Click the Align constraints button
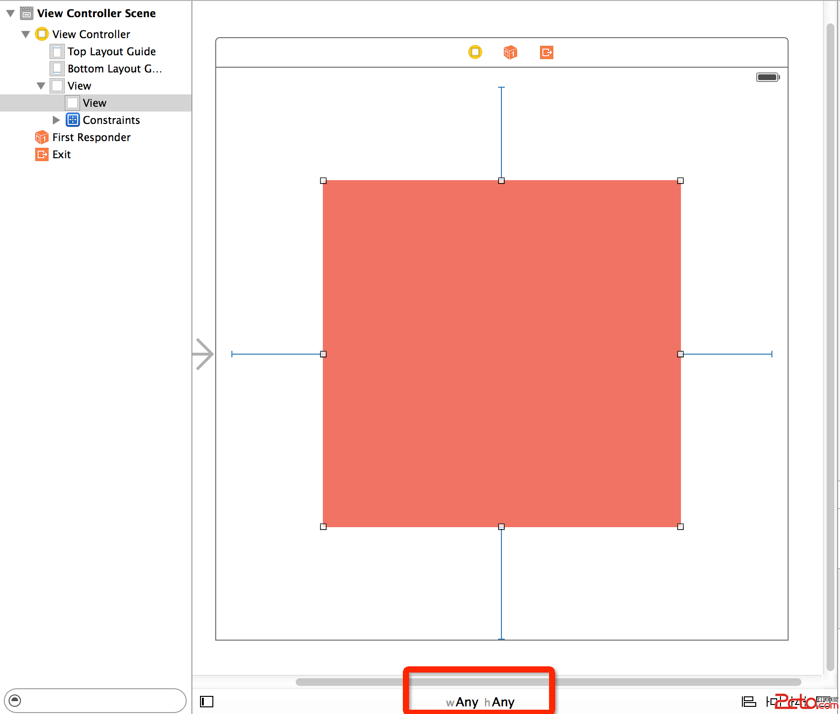The width and height of the screenshot is (840, 714). coord(749,702)
